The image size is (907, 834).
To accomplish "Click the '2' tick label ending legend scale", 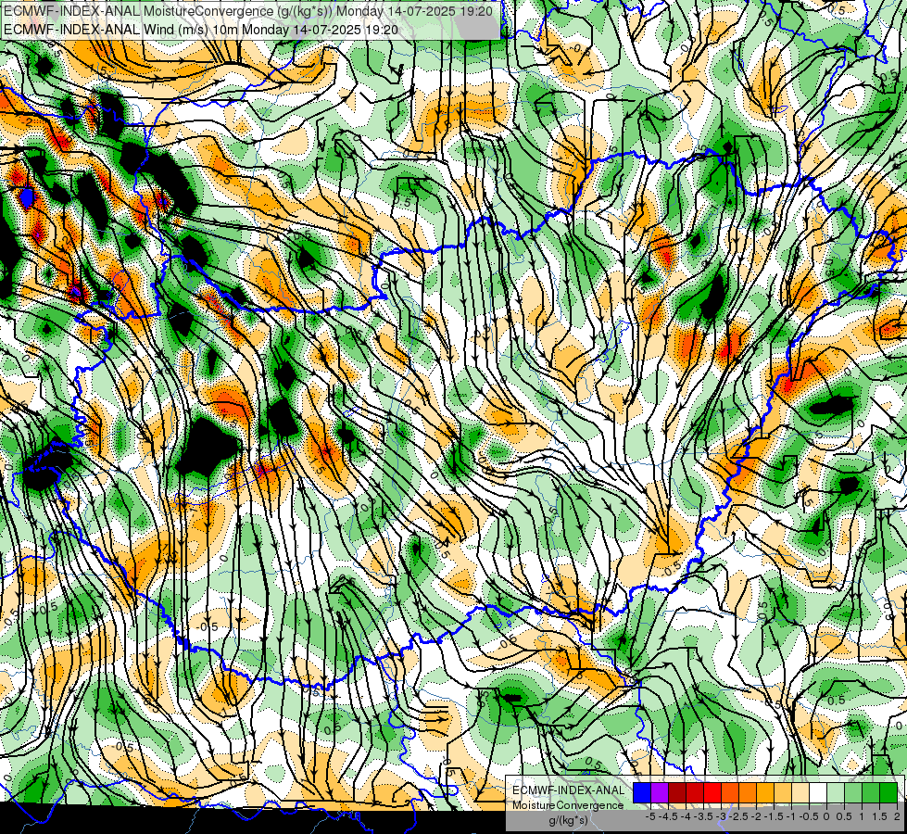I will point(897,816).
